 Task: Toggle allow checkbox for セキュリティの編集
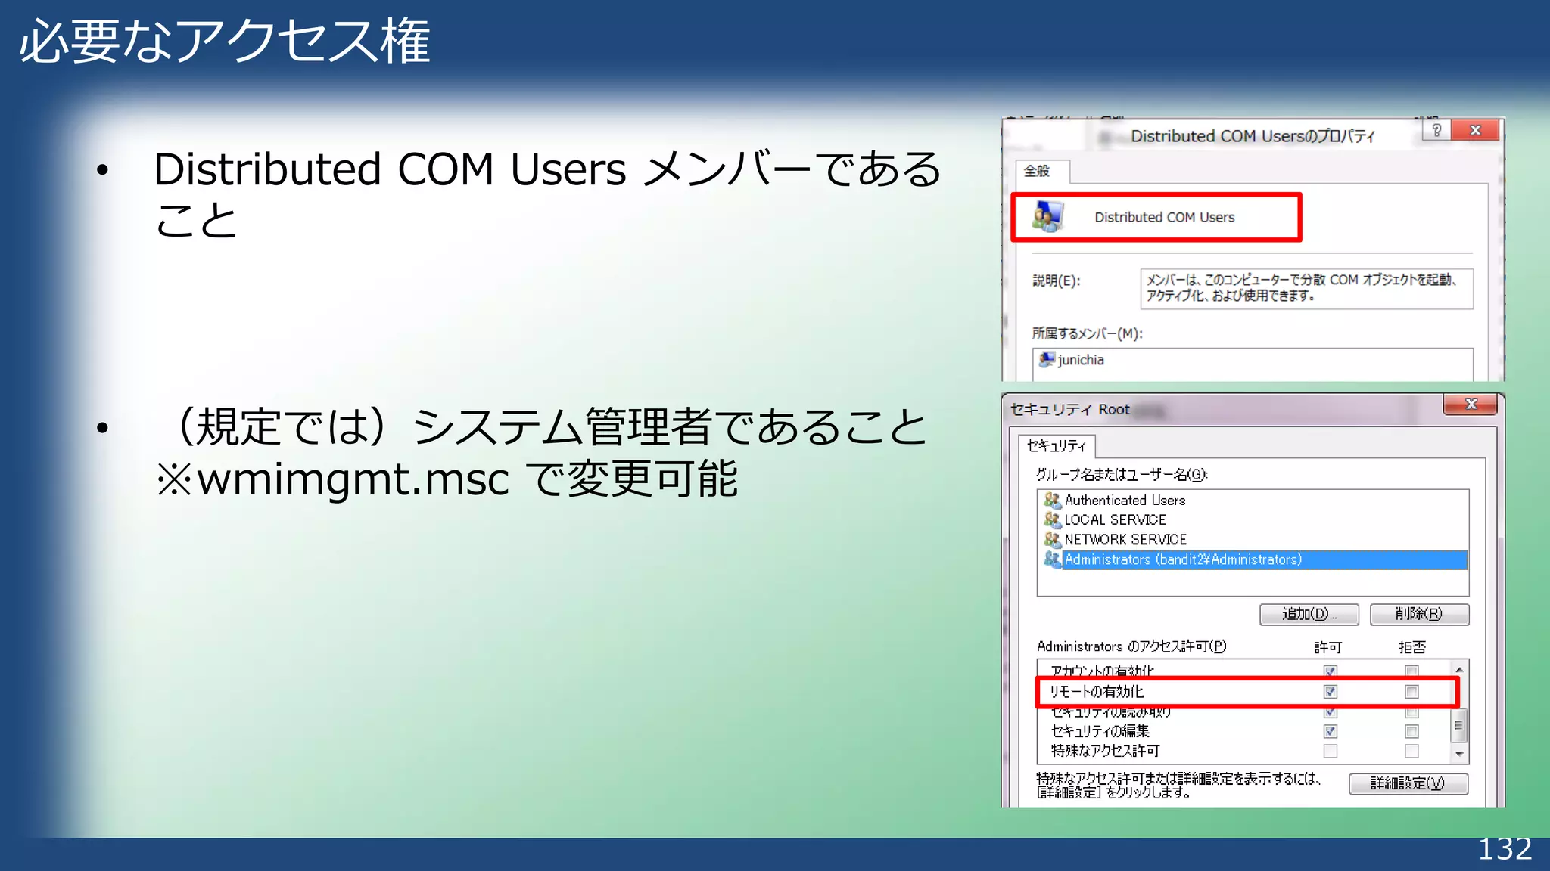pyautogui.click(x=1330, y=731)
